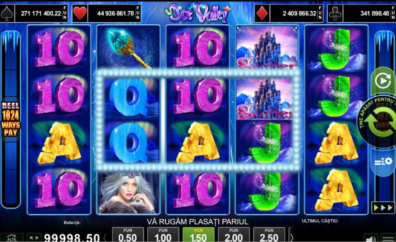Toggle fullscreen with the arrows icon

[x=34, y=238]
